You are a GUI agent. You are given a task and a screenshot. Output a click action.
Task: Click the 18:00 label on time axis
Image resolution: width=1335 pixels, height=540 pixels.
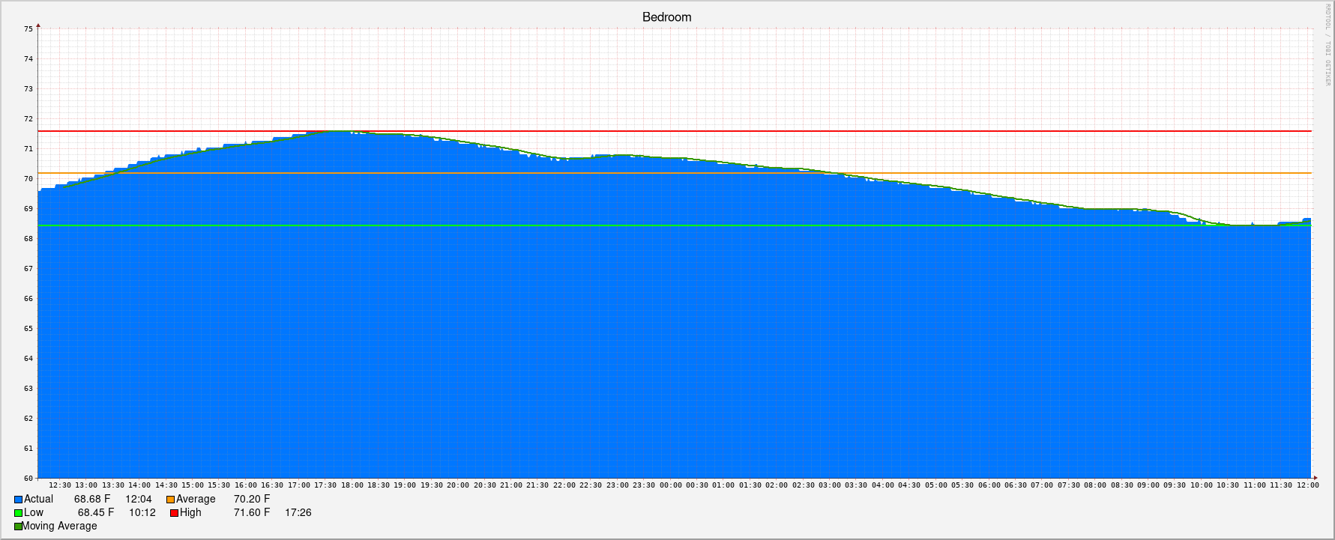(352, 485)
